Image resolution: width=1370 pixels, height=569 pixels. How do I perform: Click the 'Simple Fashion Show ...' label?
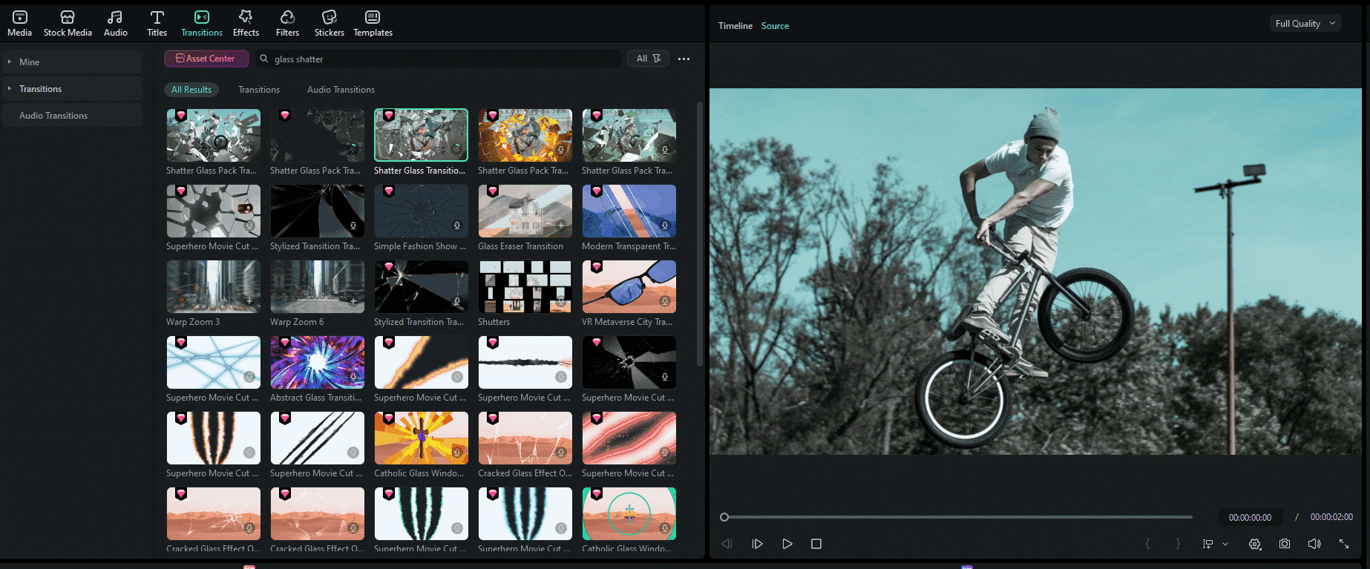pos(420,246)
